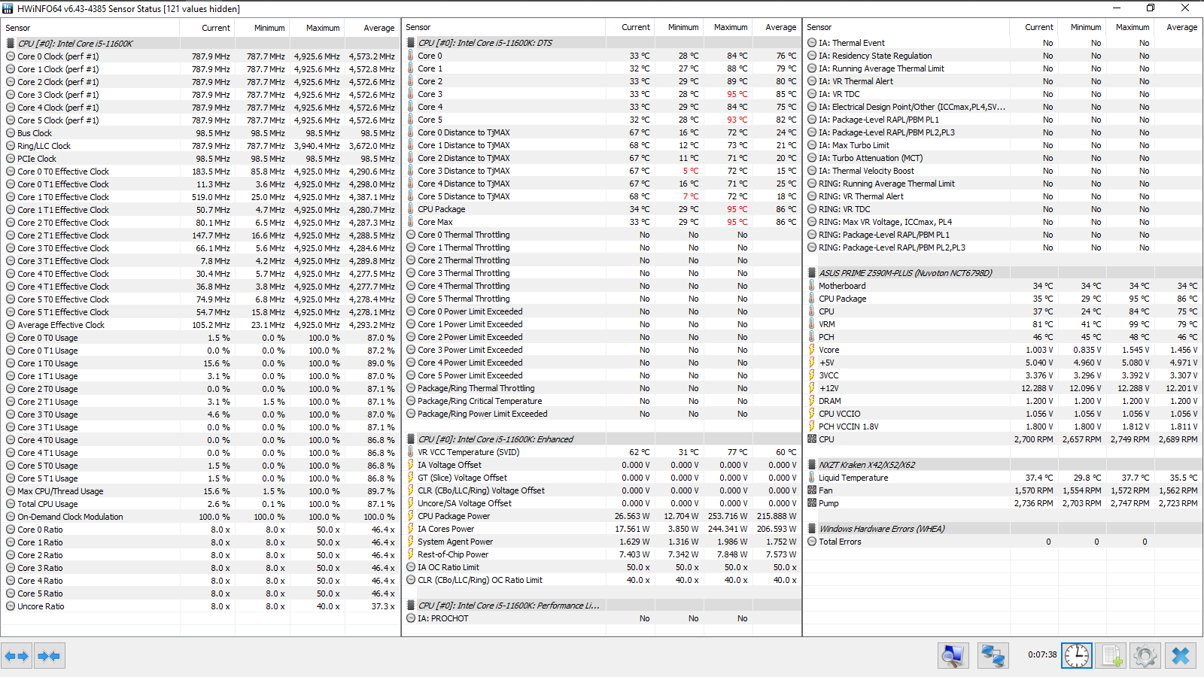Select CLR (CBo/LLC/Ring) OC Ratio Limit row
This screenshot has width=1204, height=677.
(x=601, y=580)
